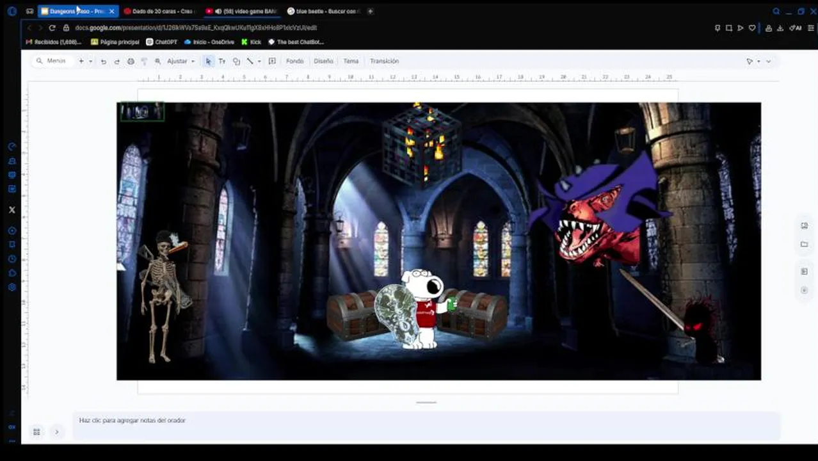This screenshot has width=818, height=461.
Task: Insert a comment from the toolbar
Action: coord(272,61)
